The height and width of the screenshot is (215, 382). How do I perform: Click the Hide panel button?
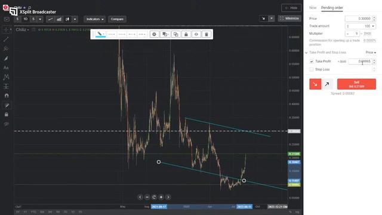(x=291, y=8)
